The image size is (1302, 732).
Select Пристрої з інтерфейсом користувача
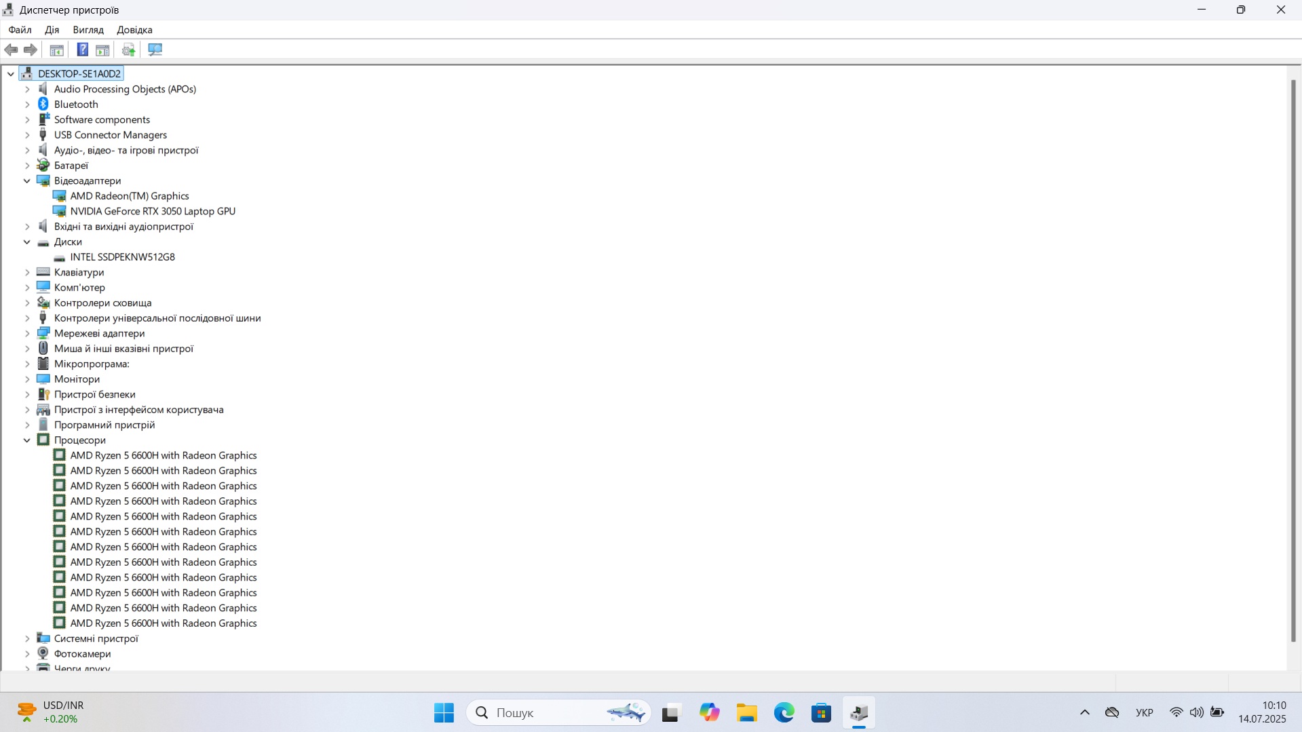tap(138, 410)
